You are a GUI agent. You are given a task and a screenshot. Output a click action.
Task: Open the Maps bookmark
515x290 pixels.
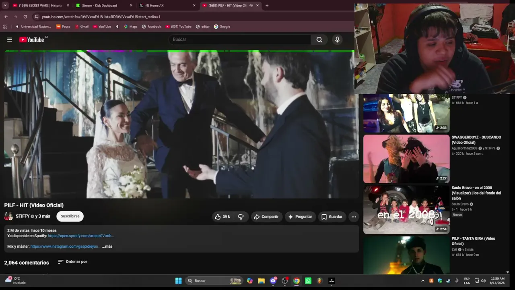[130, 27]
